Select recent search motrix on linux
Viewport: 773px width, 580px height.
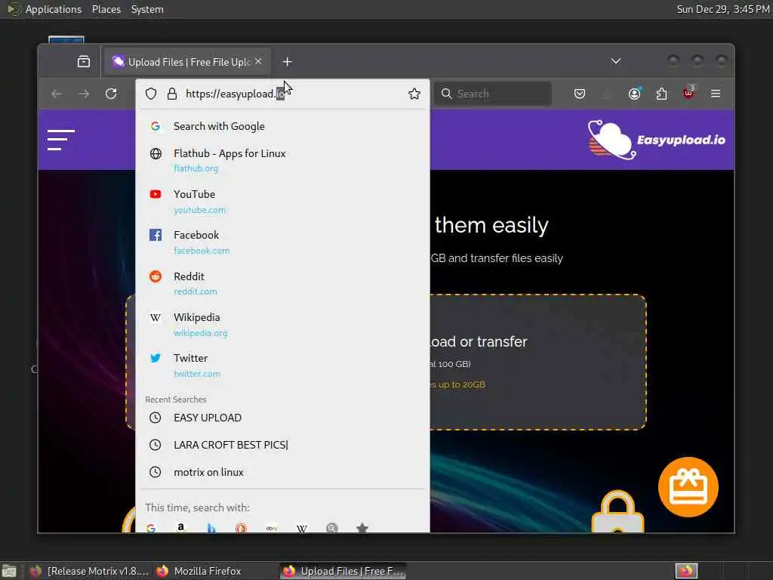pyautogui.click(x=282, y=472)
